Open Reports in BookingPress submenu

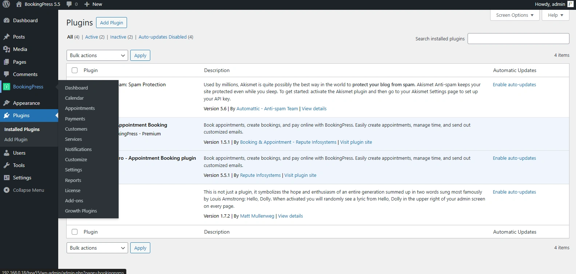point(73,180)
